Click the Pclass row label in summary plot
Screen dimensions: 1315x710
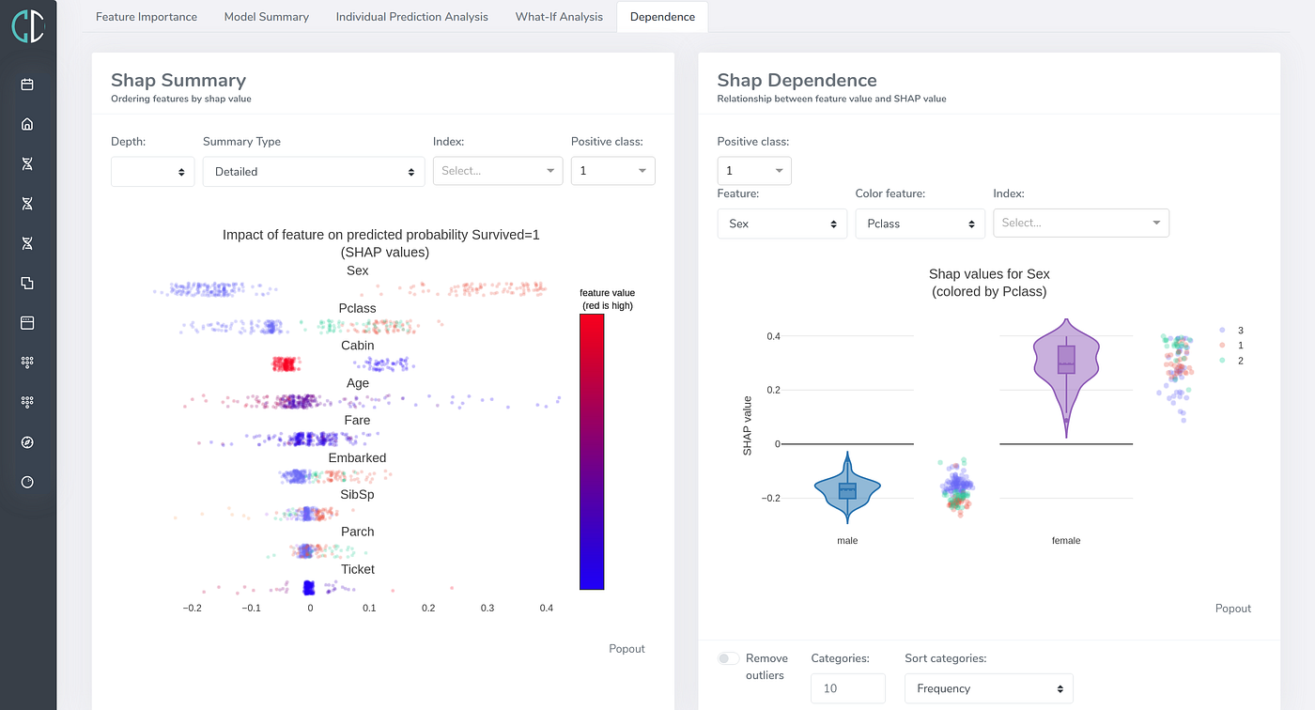click(x=358, y=308)
